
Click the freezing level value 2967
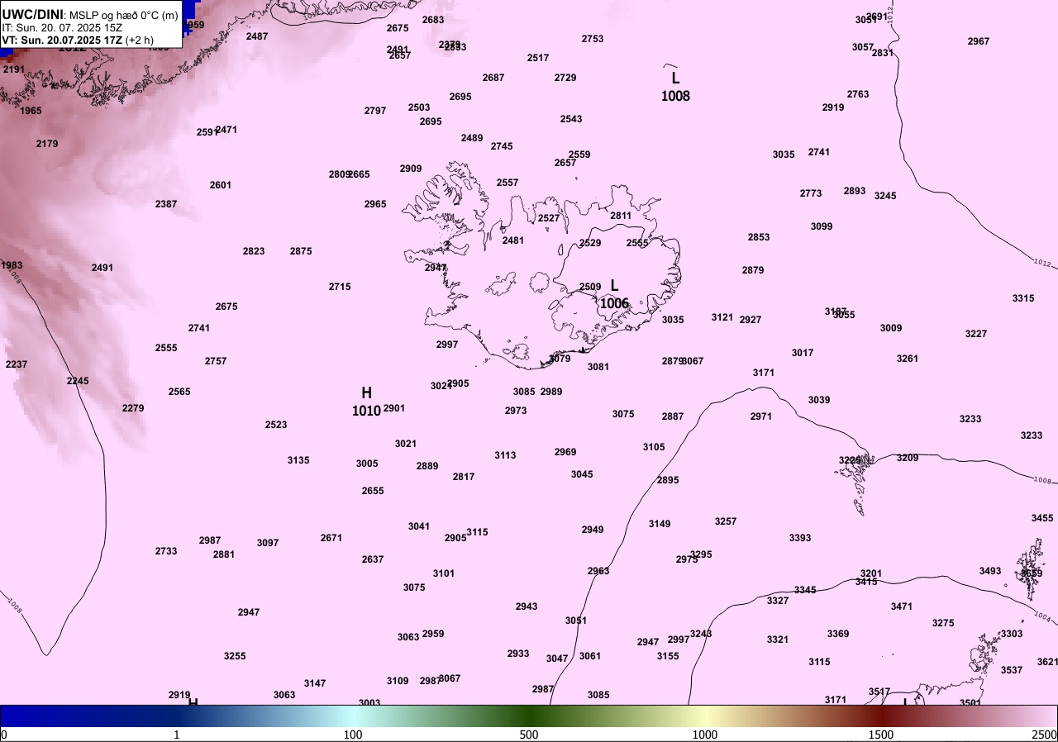979,41
